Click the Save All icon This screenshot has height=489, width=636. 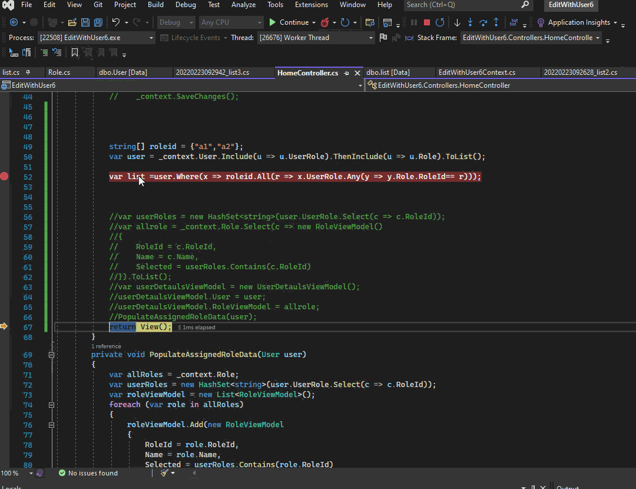tap(98, 22)
